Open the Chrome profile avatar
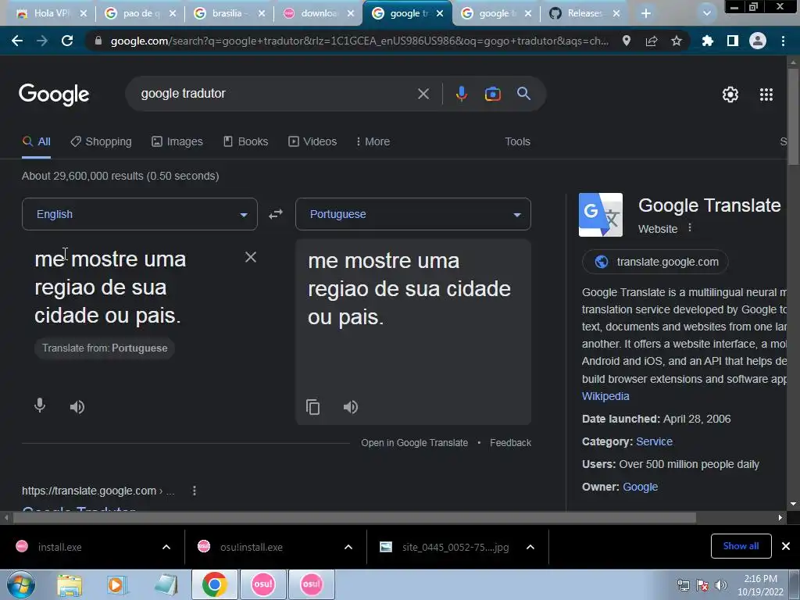 [x=758, y=41]
